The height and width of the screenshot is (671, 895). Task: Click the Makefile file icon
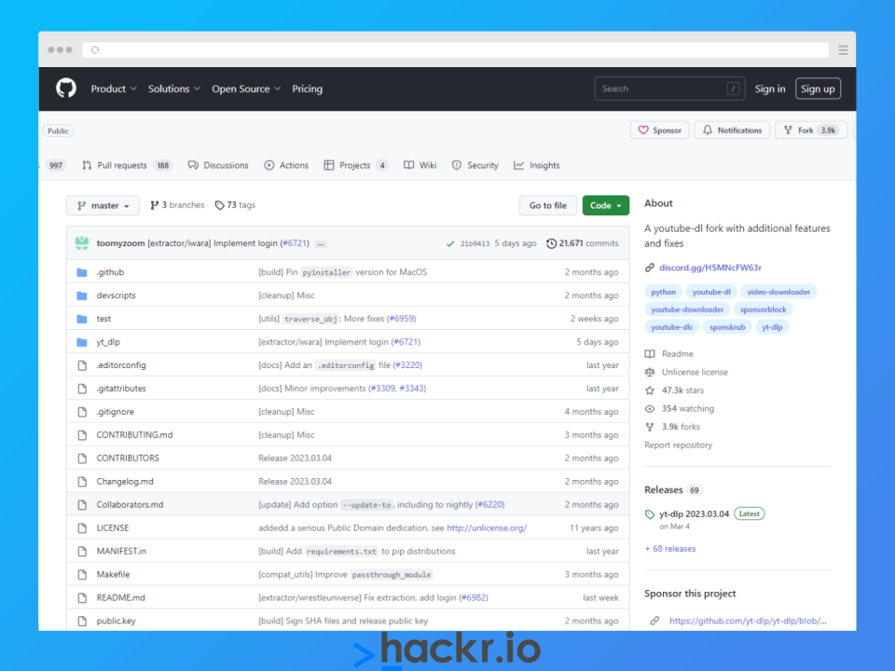coord(82,575)
